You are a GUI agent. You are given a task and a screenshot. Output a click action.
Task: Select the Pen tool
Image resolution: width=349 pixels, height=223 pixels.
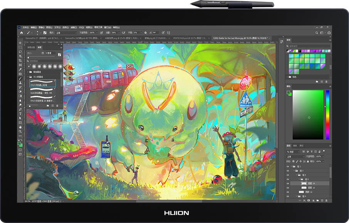[x=20, y=109]
